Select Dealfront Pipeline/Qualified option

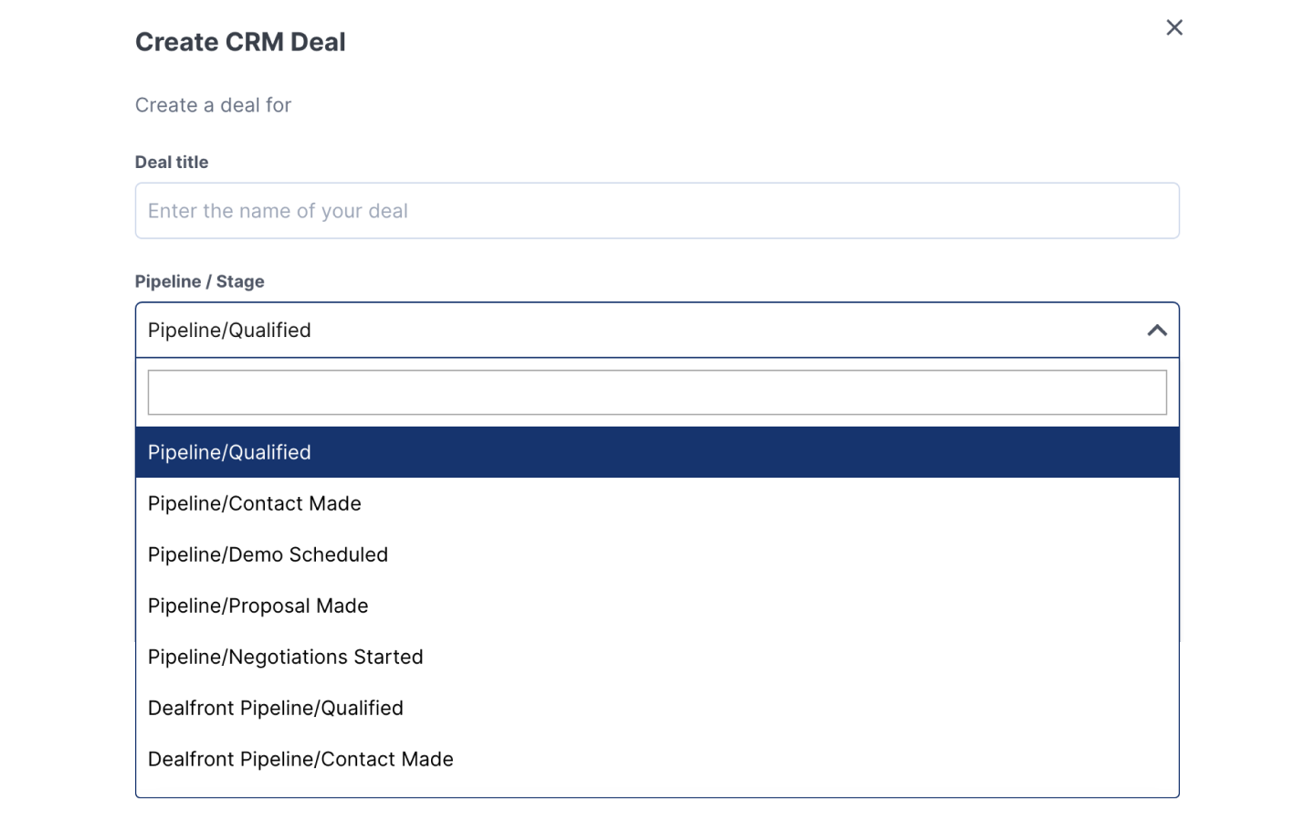tap(276, 708)
